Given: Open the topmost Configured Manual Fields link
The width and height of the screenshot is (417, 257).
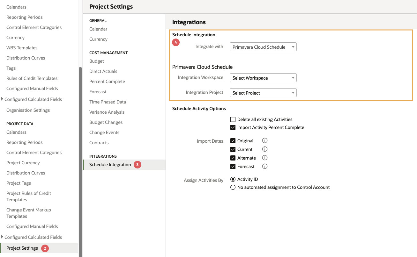Looking at the screenshot, I should [x=32, y=89].
